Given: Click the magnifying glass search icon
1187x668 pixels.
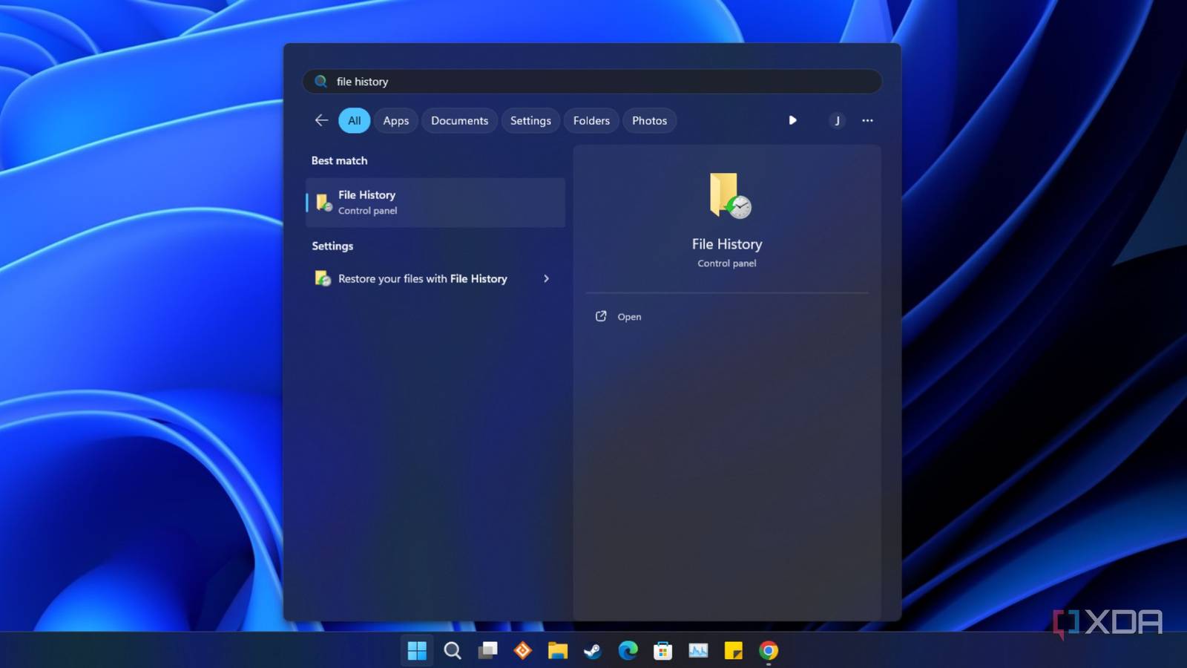Looking at the screenshot, I should [453, 651].
